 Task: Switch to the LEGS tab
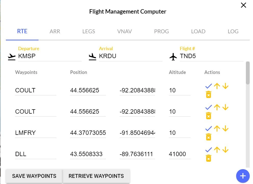point(88,31)
